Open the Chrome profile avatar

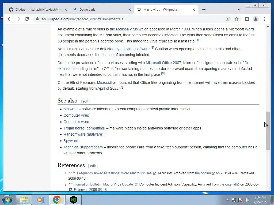coord(256,19)
